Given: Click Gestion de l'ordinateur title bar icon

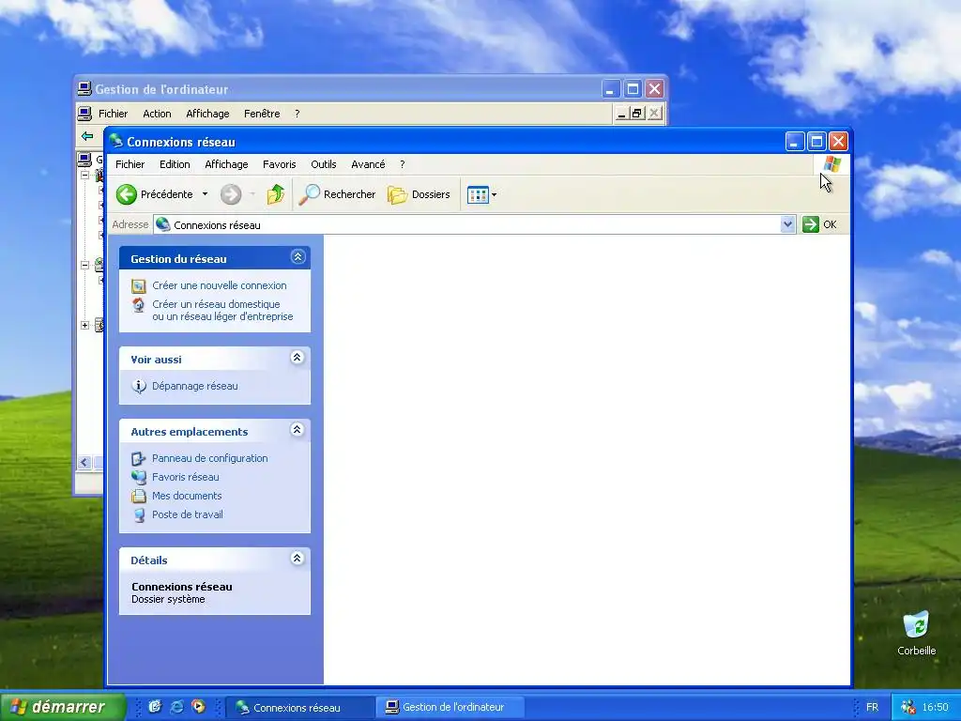Looking at the screenshot, I should [84, 89].
